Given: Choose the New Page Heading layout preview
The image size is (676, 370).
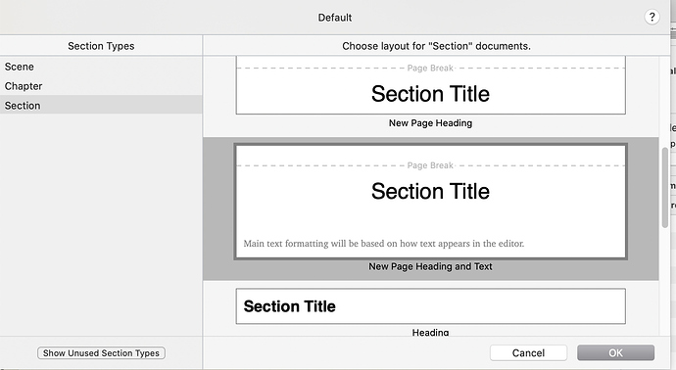Looking at the screenshot, I should point(430,85).
